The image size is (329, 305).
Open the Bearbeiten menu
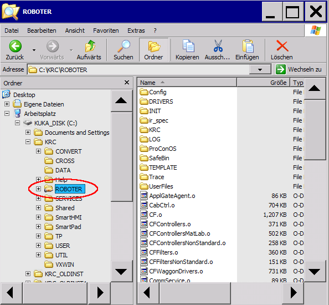42,30
